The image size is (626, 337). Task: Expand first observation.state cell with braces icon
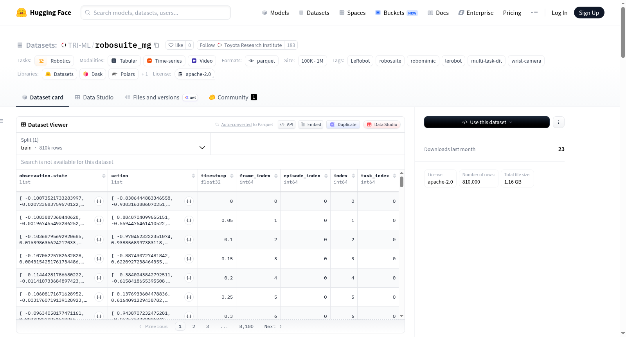[99, 201]
